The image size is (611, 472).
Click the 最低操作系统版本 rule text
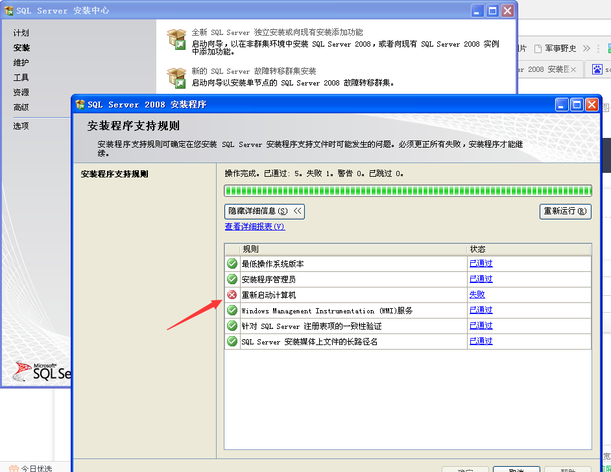(272, 264)
